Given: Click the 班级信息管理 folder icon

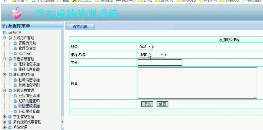Looking at the screenshot, I should (x=10, y=90).
